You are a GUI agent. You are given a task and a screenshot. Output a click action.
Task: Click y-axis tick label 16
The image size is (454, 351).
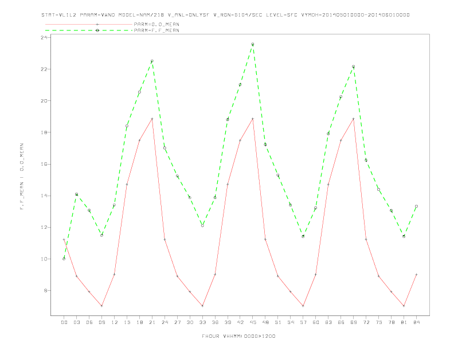[44, 164]
